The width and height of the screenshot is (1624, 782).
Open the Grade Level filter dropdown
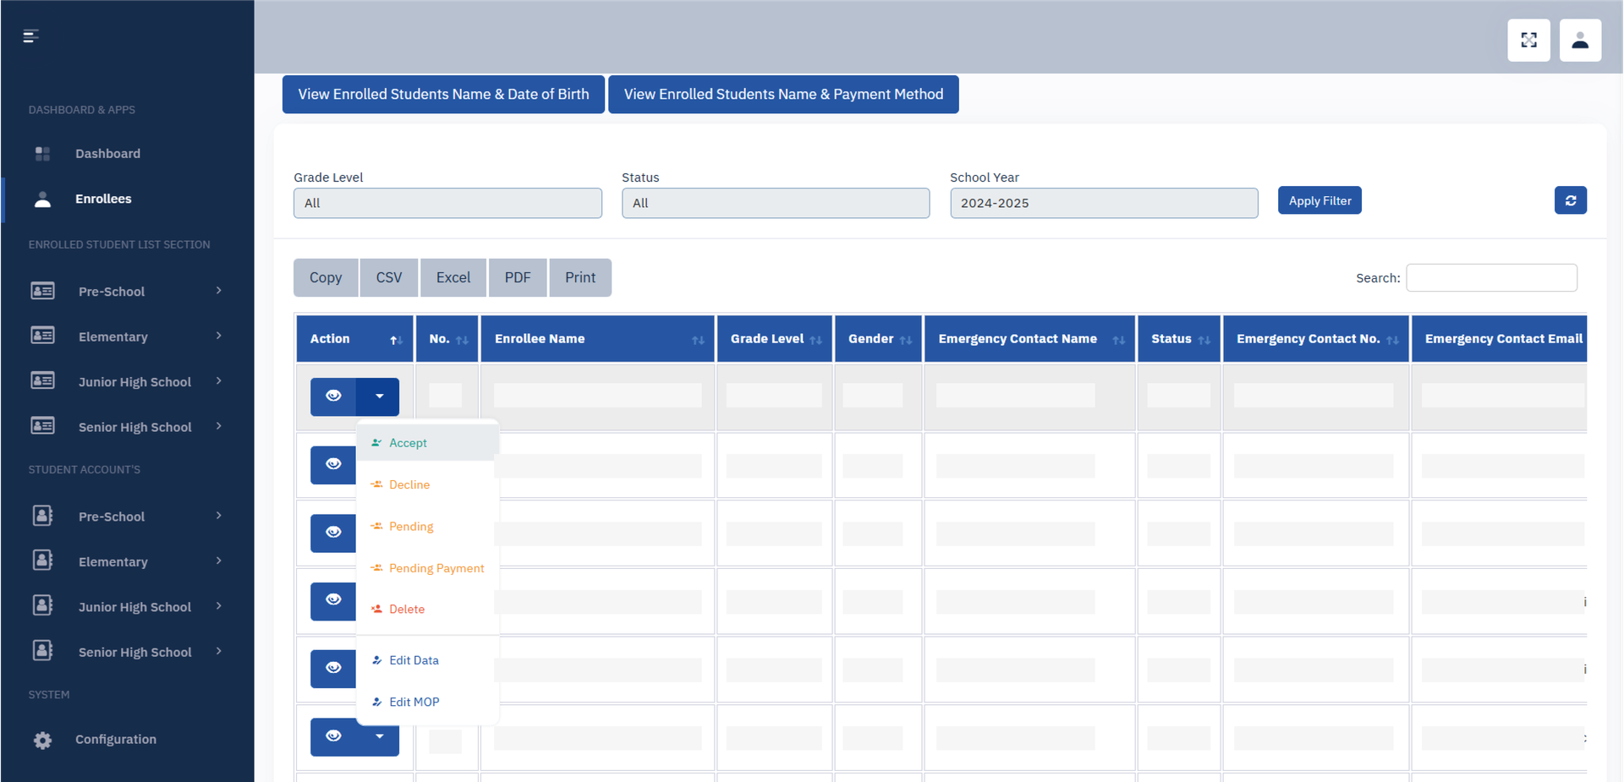pos(447,204)
